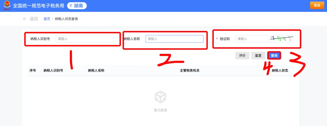This screenshot has width=327, height=126.
Task: Click the 纳税人状态查询 breadcrumb item
Action: tap(66, 19)
